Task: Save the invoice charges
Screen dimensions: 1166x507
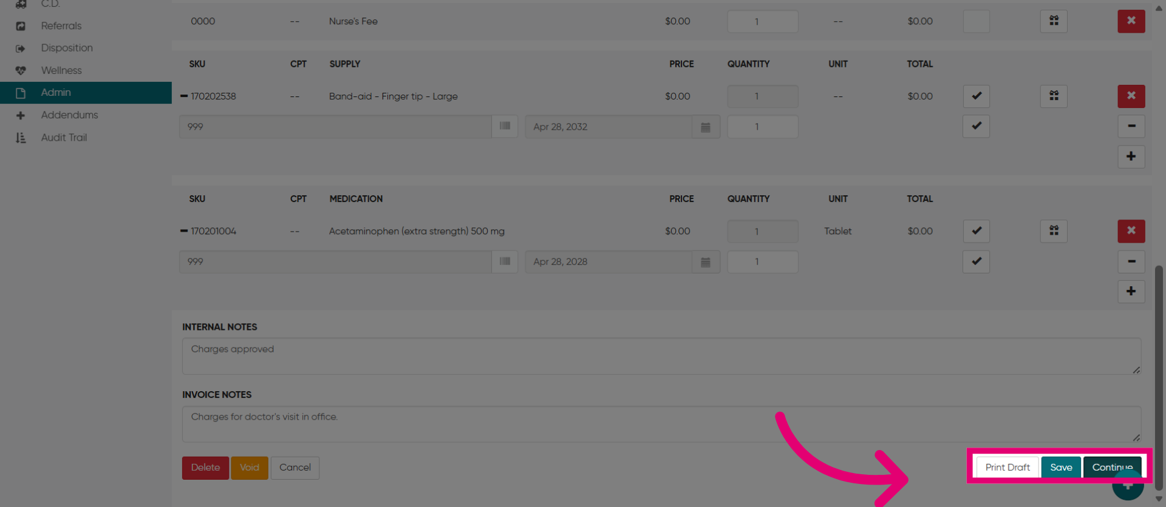Action: tap(1061, 467)
